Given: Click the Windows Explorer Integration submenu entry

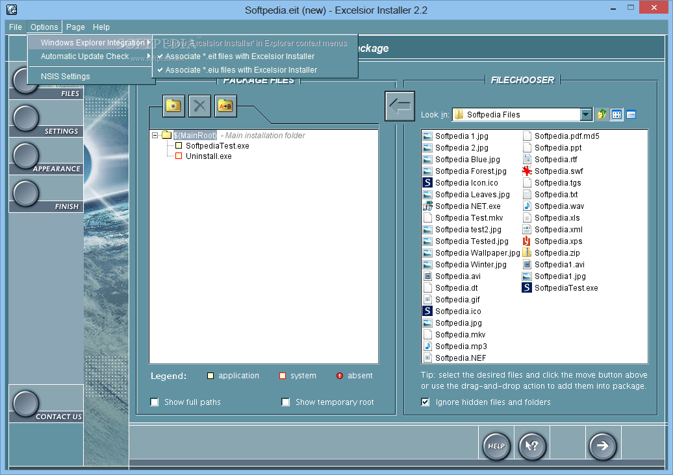Looking at the screenshot, I should click(x=90, y=43).
